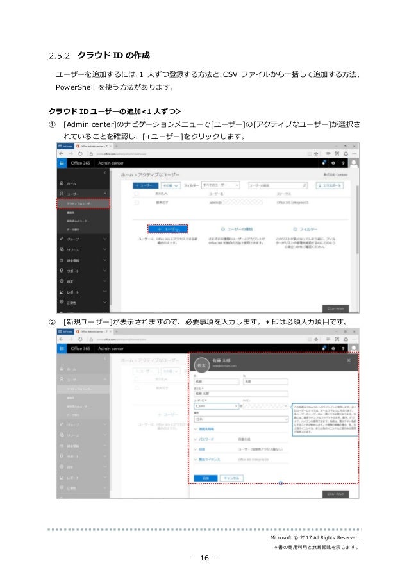
Task: Click the ホーム home icon in step ① sidebar
Action: tap(62, 183)
